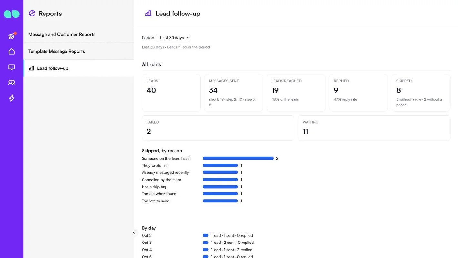Open the lightning bolt automation icon
This screenshot has width=458, height=258.
pos(12,98)
